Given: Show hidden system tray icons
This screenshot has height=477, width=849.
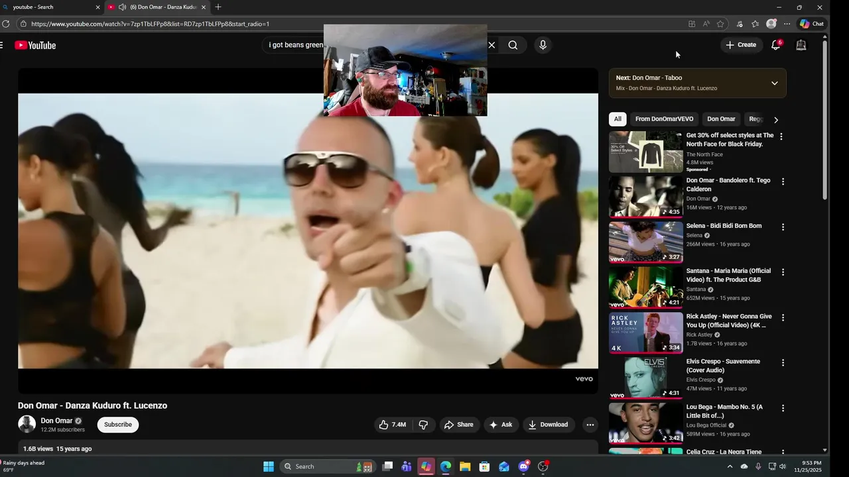Looking at the screenshot, I should [730, 466].
